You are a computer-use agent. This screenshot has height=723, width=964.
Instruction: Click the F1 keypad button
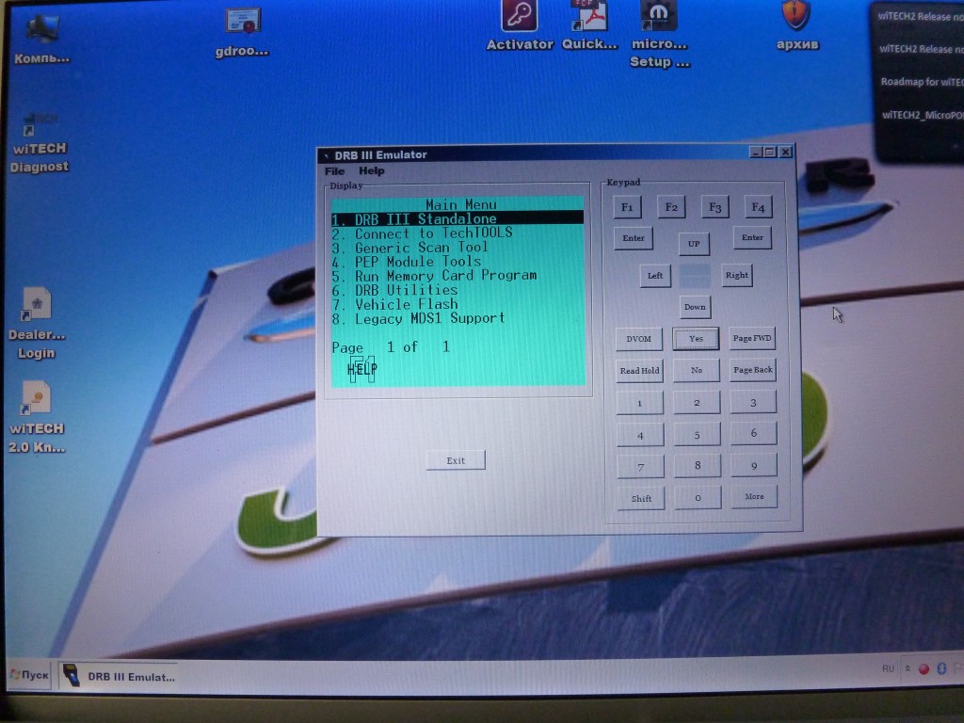[x=627, y=207]
